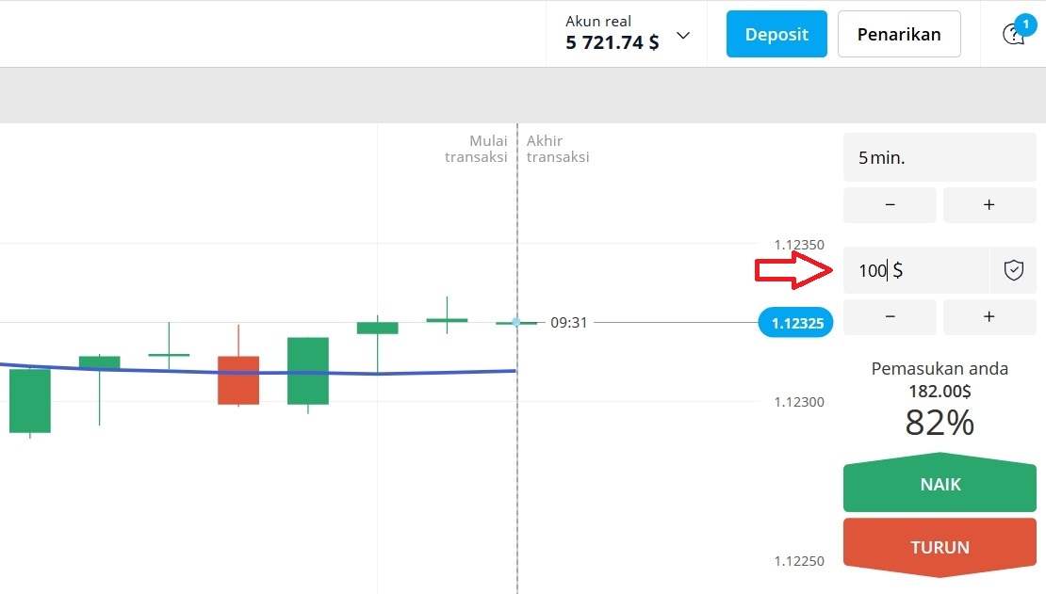
Task: Click the shield trade-protection icon
Action: click(x=1013, y=270)
